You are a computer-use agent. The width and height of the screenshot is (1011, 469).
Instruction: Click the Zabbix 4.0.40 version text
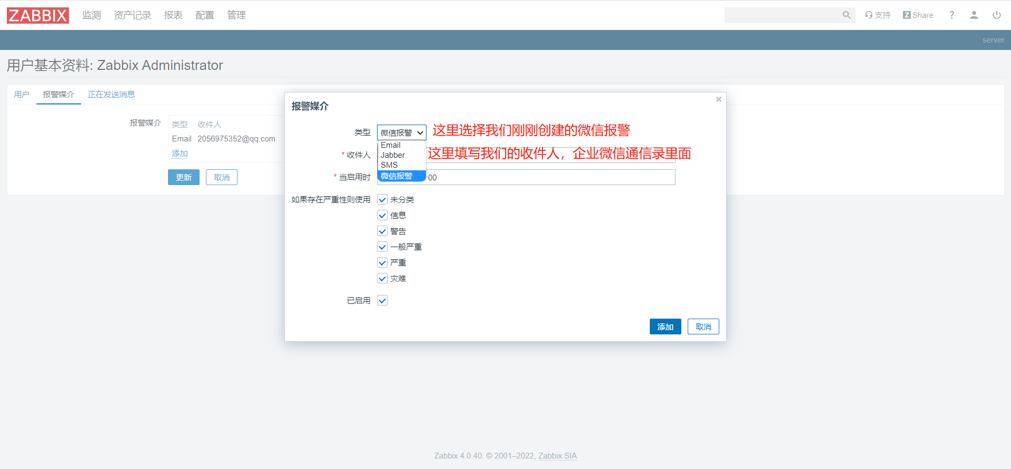coord(458,456)
